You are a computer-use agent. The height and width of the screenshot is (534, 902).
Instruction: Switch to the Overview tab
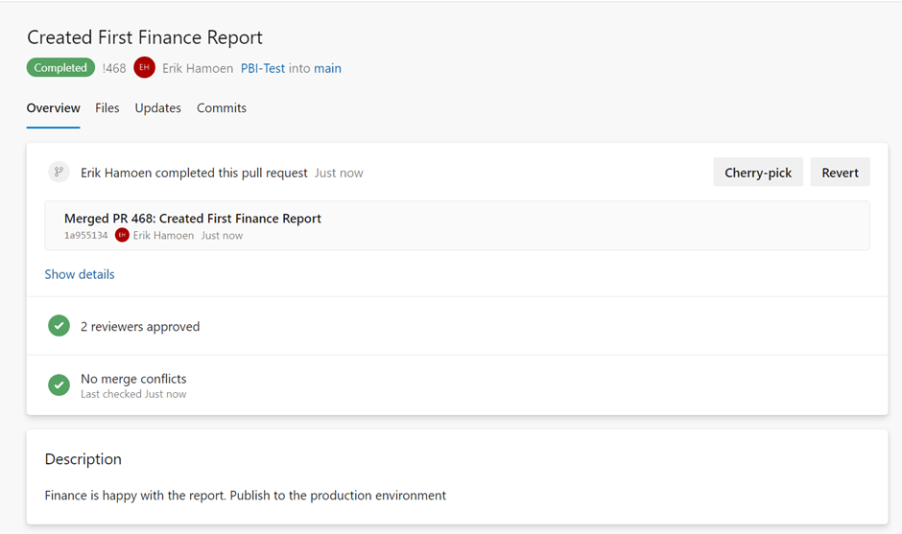[x=54, y=108]
